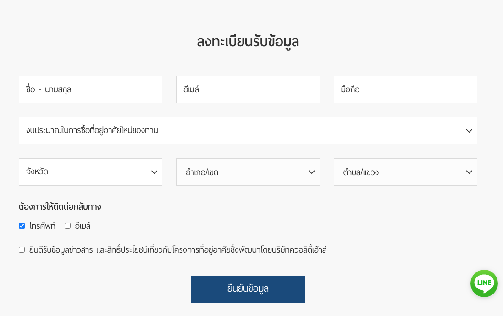Click the chevron arrow on จังหวัด dropdown
503x316 pixels.
(x=154, y=172)
